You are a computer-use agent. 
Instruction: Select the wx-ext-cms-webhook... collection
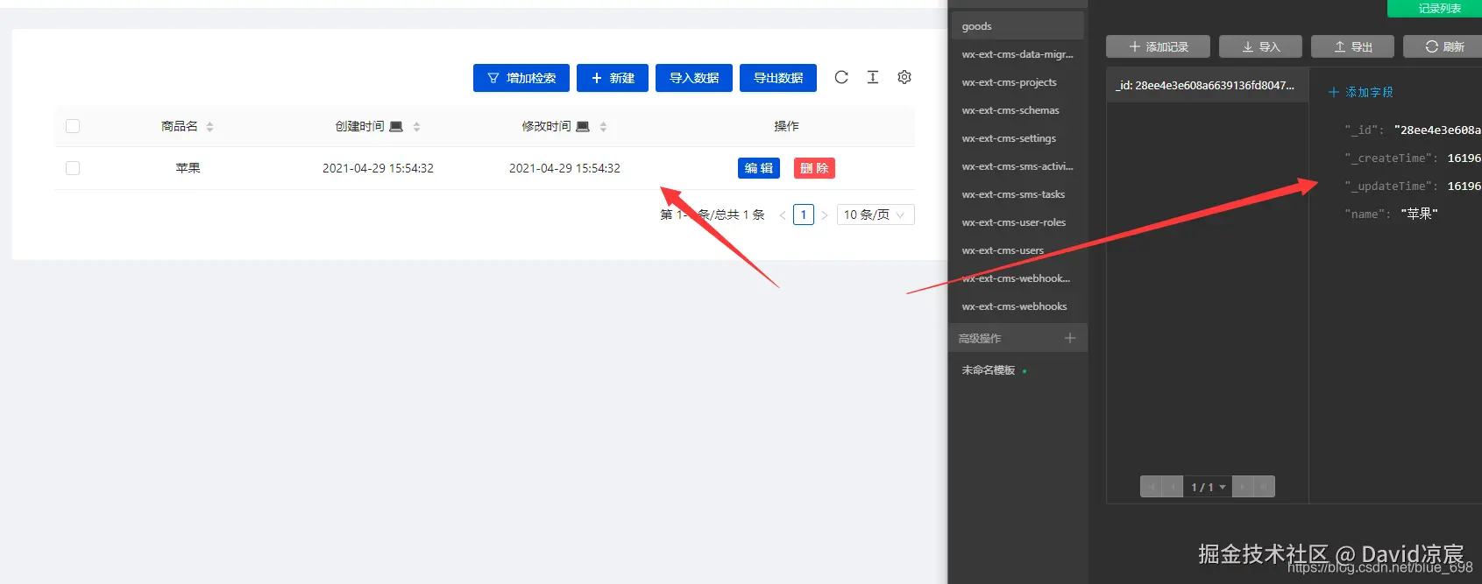click(1018, 278)
